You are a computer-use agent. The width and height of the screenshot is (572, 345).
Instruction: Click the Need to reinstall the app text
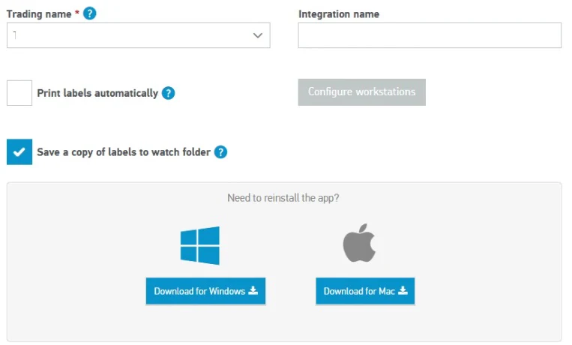click(283, 198)
